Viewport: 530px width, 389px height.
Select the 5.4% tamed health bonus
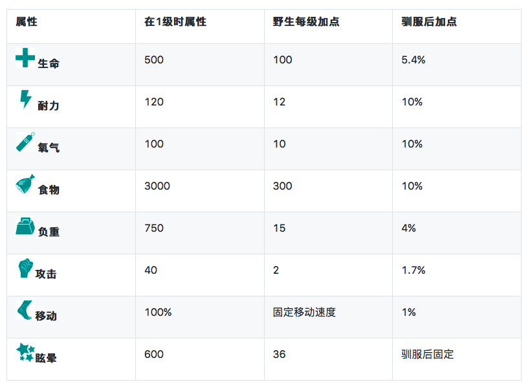414,60
